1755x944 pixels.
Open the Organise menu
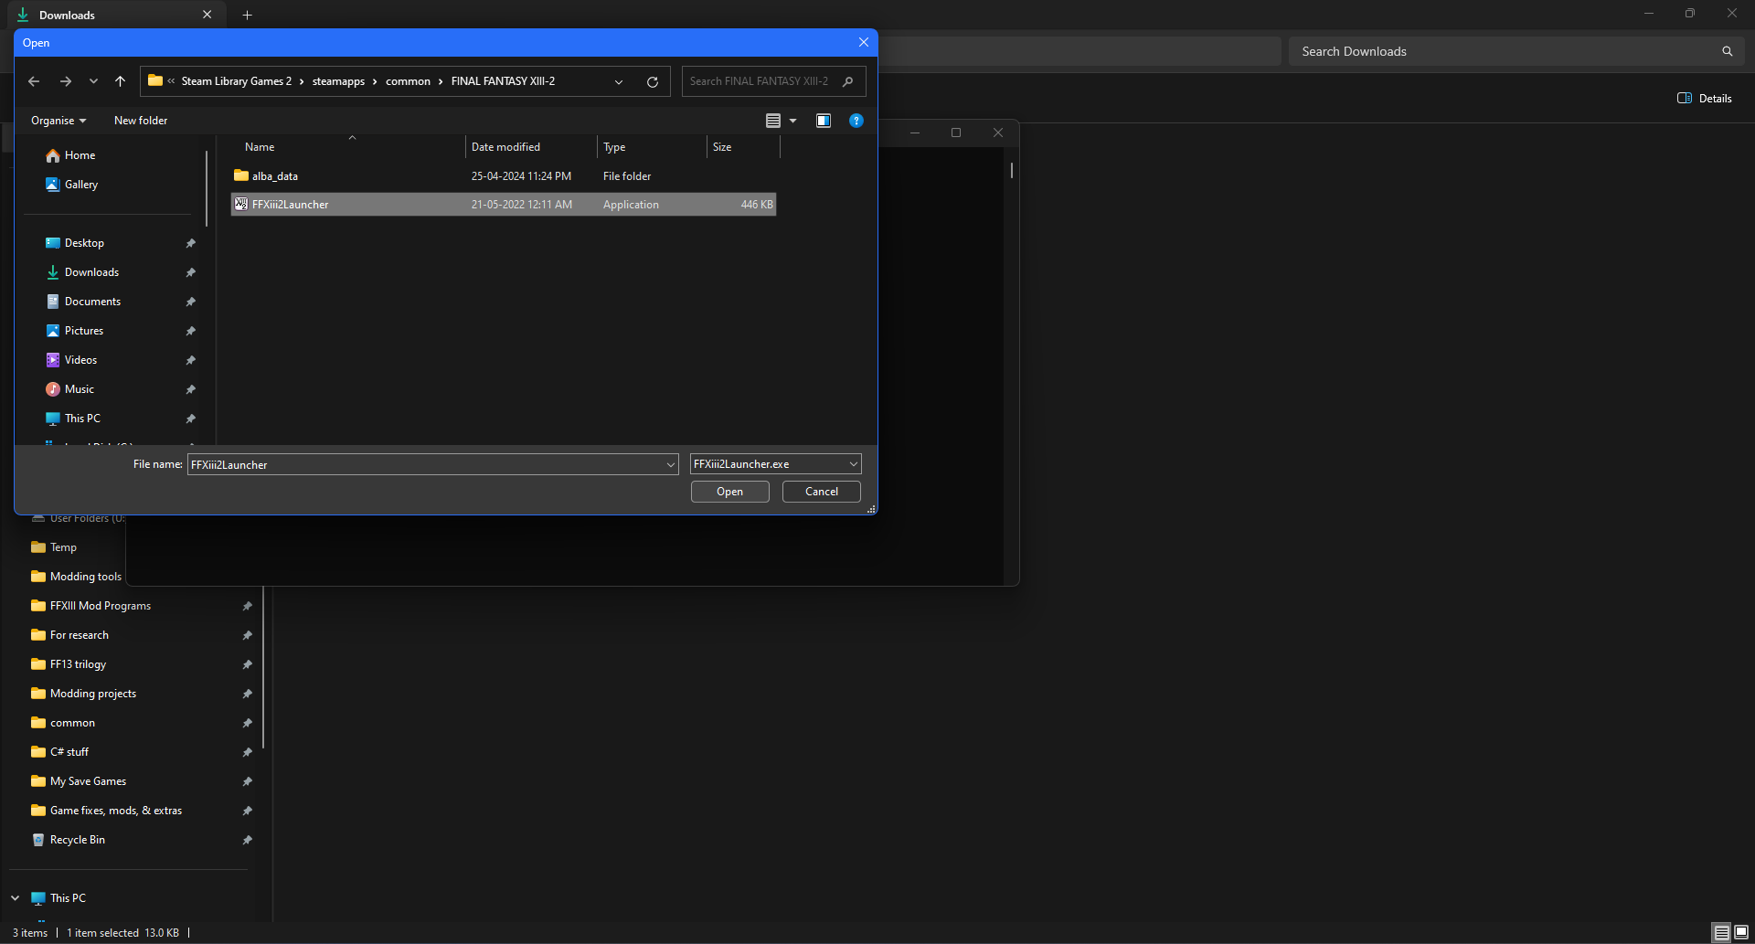click(58, 121)
